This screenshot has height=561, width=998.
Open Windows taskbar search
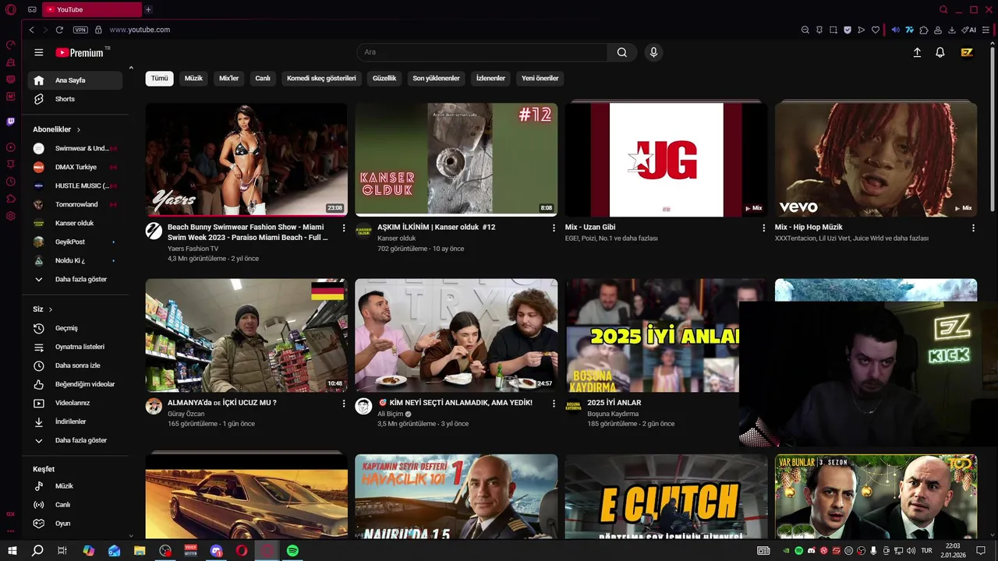(37, 551)
